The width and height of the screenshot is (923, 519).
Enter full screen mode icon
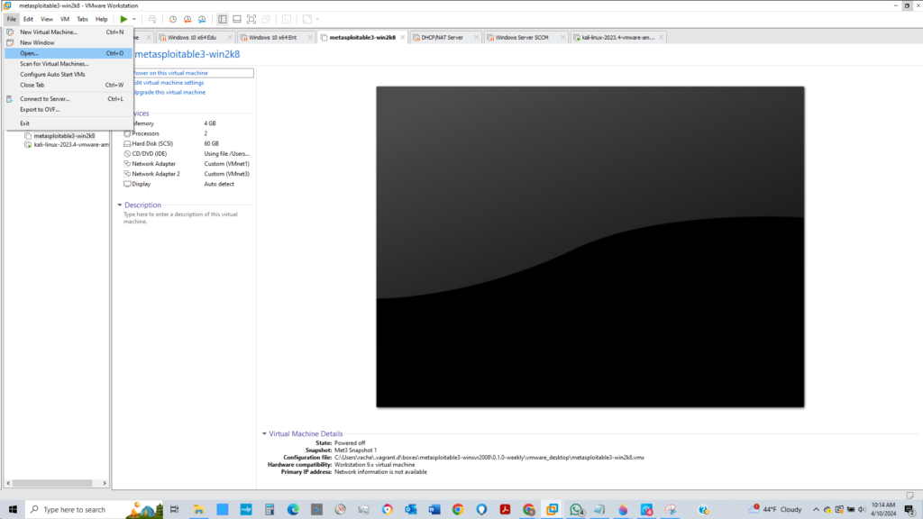251,20
